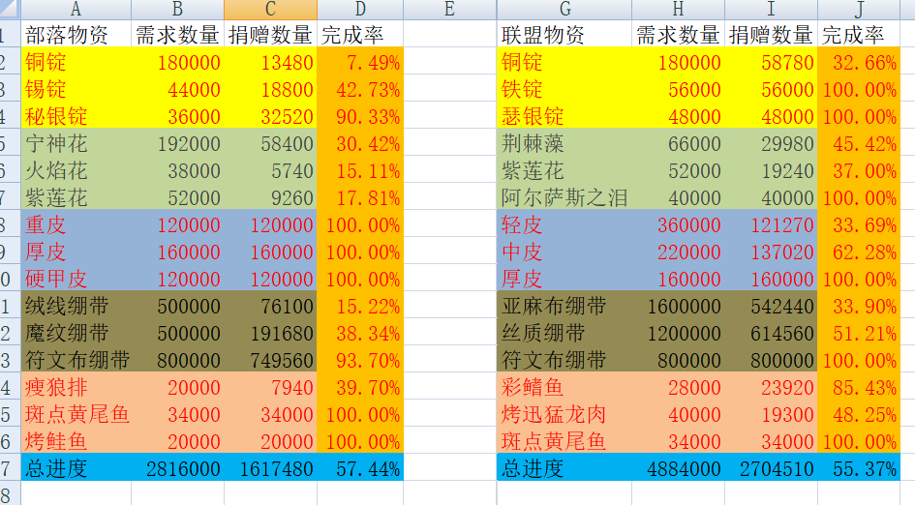915x505 pixels.
Task: Click the column H header
Action: click(678, 10)
